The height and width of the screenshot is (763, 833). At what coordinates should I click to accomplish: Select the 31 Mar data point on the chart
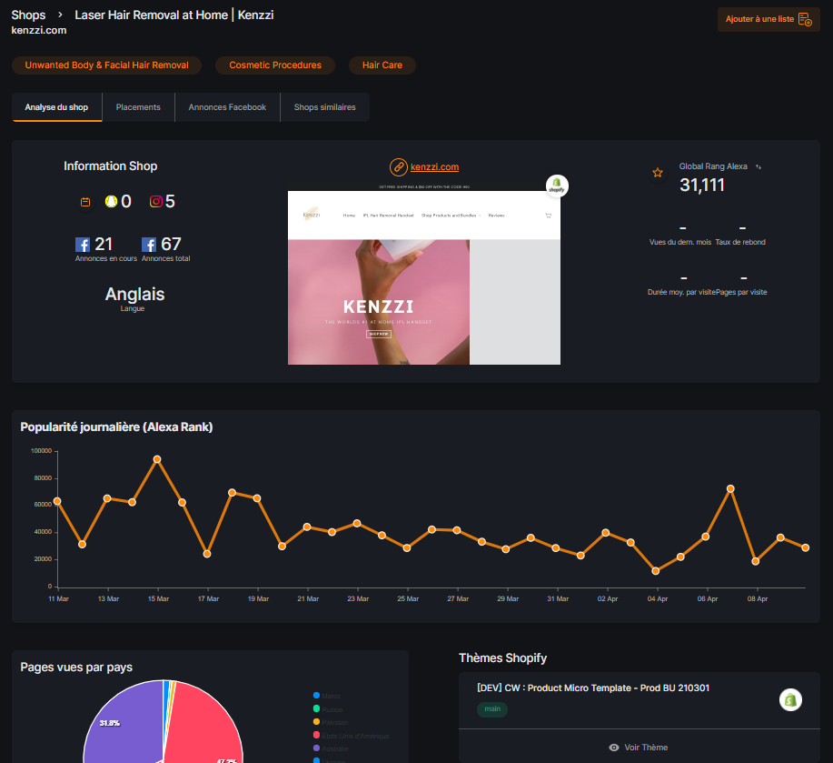tap(556, 548)
